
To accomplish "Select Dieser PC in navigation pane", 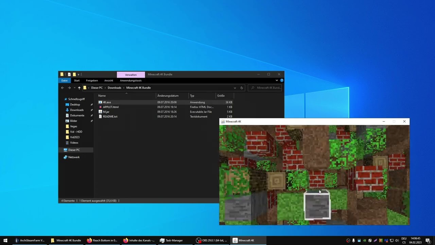I will 74,150.
